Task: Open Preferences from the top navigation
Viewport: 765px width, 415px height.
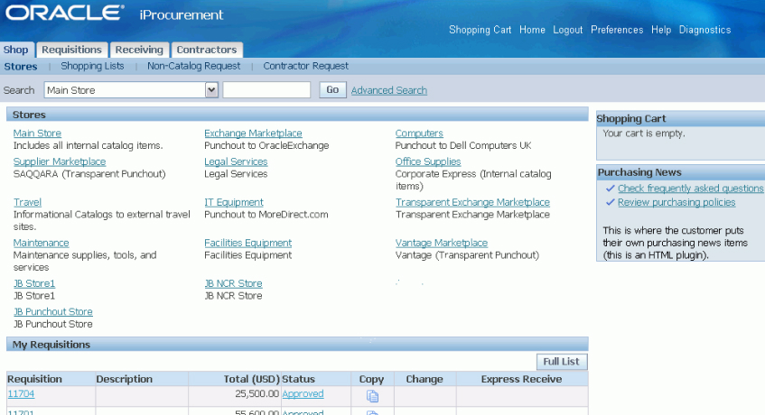Action: click(617, 30)
